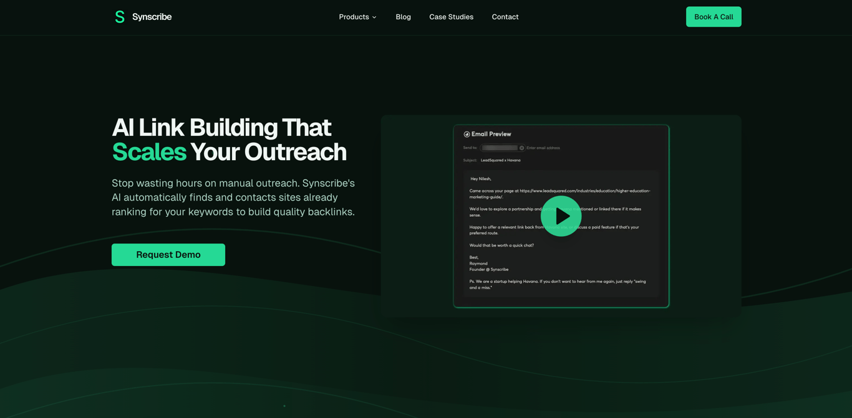Click the Book A Call button
The width and height of the screenshot is (852, 418).
[714, 17]
